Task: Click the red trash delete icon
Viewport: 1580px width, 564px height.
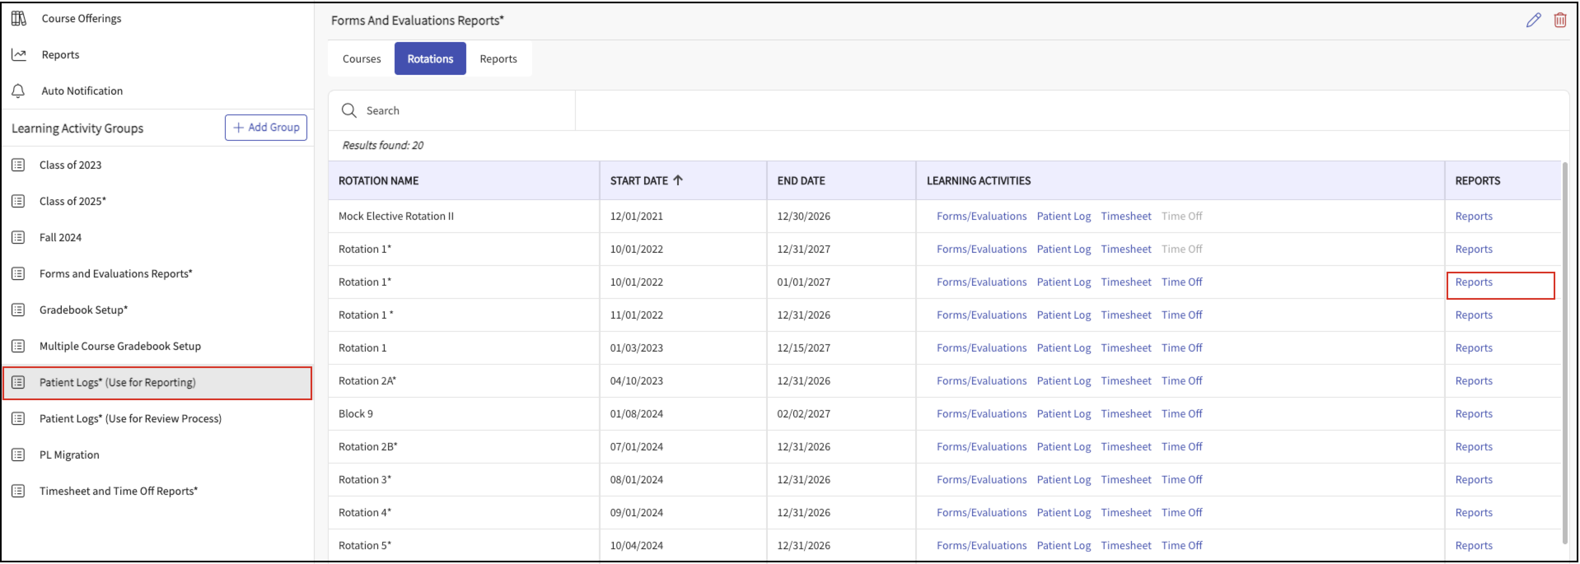Action: 1560,20
